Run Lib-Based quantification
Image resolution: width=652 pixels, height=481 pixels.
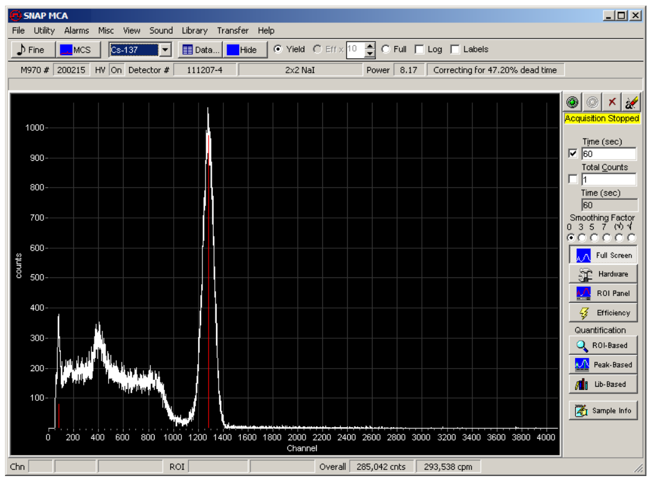pyautogui.click(x=603, y=384)
